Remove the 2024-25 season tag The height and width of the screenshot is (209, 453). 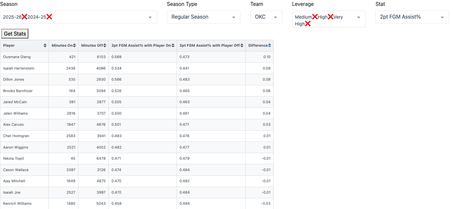(49, 17)
